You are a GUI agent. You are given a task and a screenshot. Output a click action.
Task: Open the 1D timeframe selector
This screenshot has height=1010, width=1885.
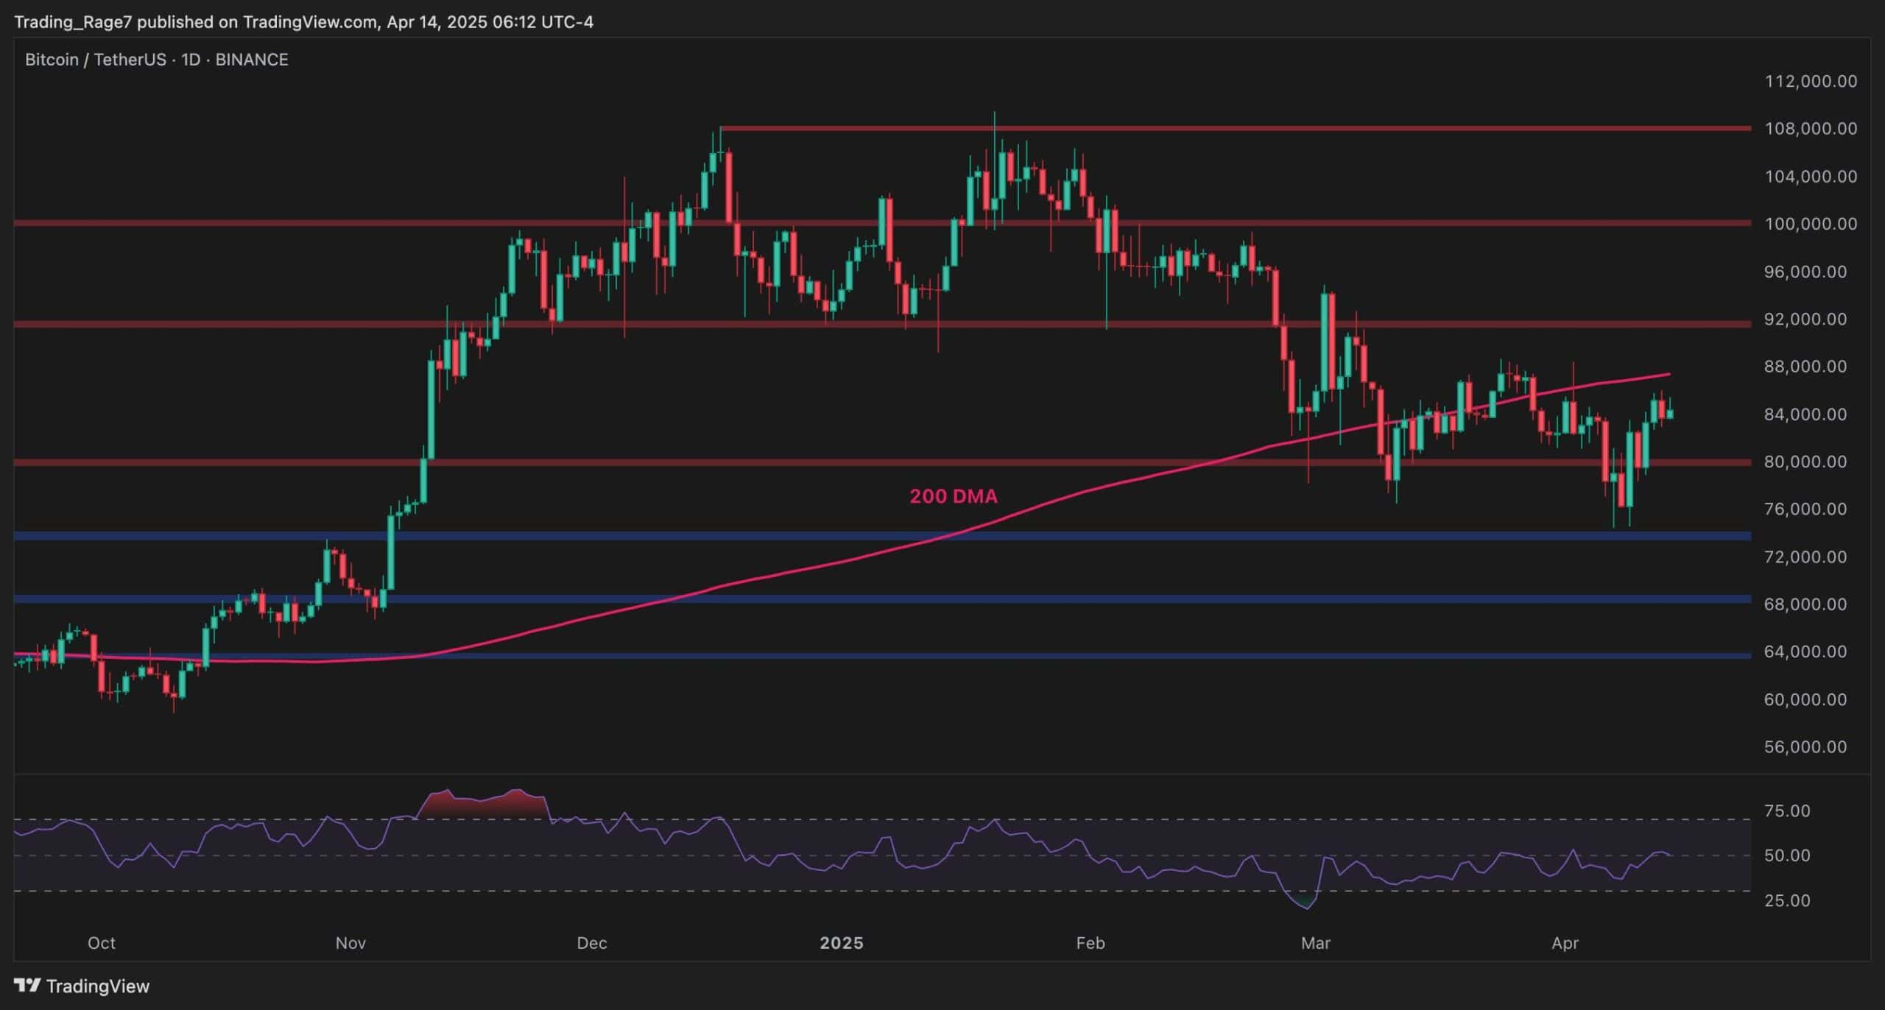point(190,60)
